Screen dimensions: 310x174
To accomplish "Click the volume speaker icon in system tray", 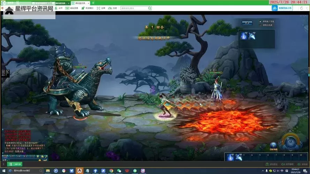I will pyautogui.click(x=278, y=171).
